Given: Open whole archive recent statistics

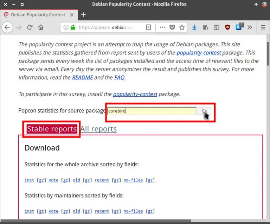Looking at the screenshot, I should point(102,180).
